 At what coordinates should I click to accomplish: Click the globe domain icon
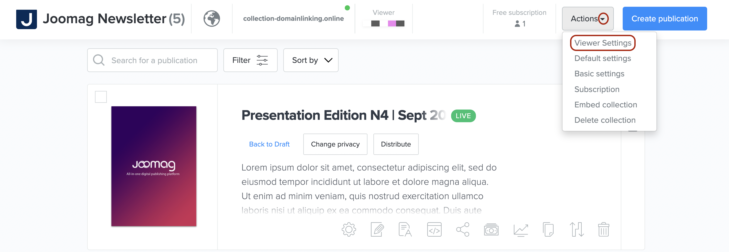coord(212,19)
